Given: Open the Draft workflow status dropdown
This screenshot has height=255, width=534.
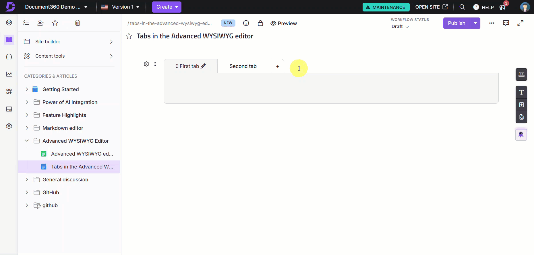Looking at the screenshot, I should pos(400,26).
